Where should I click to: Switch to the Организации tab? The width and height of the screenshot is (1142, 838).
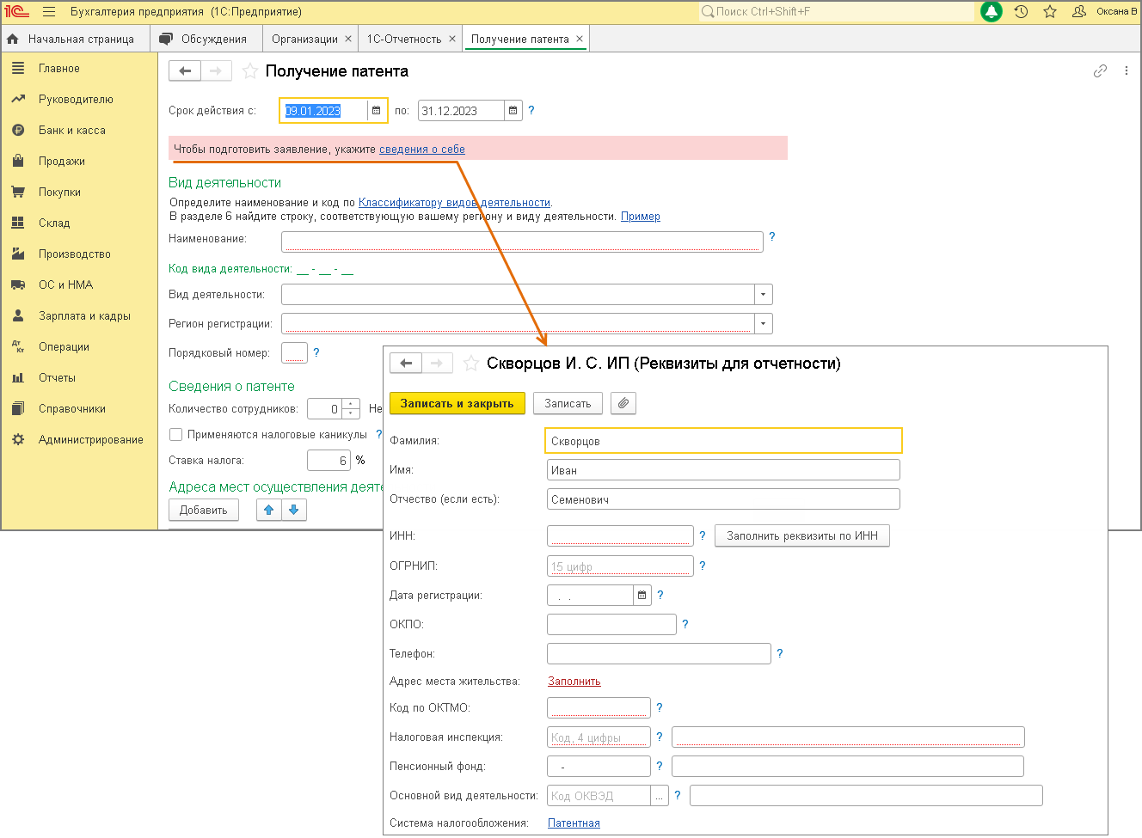pyautogui.click(x=304, y=39)
